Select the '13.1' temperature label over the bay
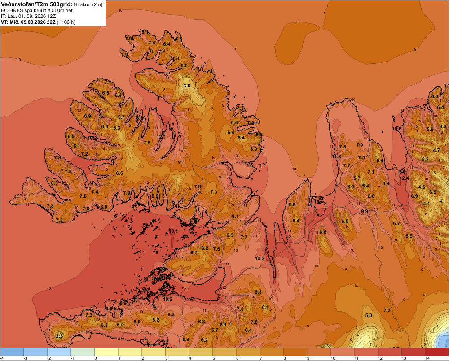The height and width of the screenshot is (361, 449). (173, 231)
